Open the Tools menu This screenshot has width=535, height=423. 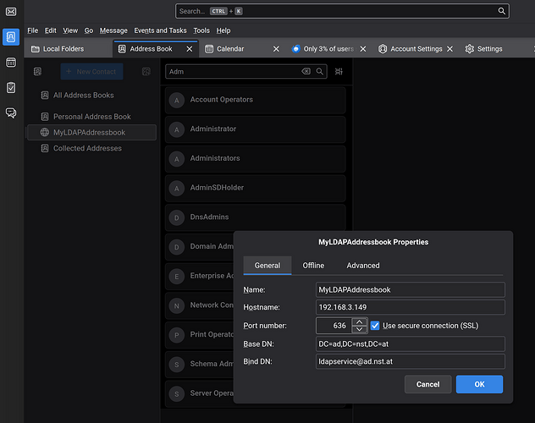[201, 30]
